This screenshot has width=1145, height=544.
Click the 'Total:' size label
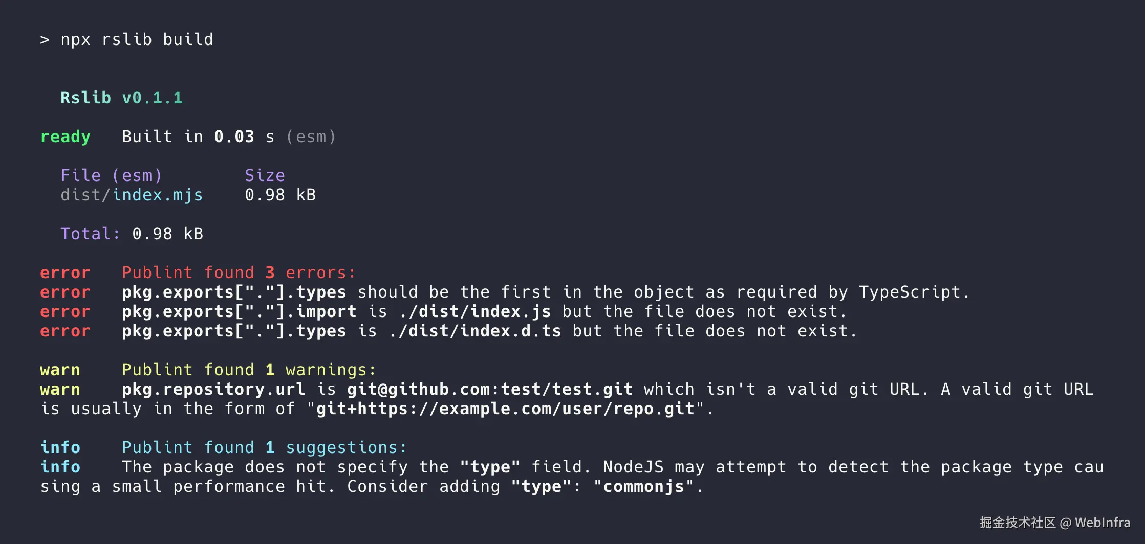point(90,234)
